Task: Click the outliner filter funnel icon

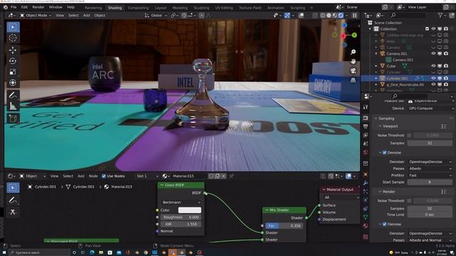Action: click(440, 15)
